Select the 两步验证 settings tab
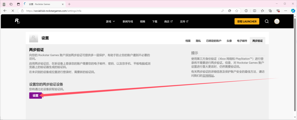 point(258,41)
